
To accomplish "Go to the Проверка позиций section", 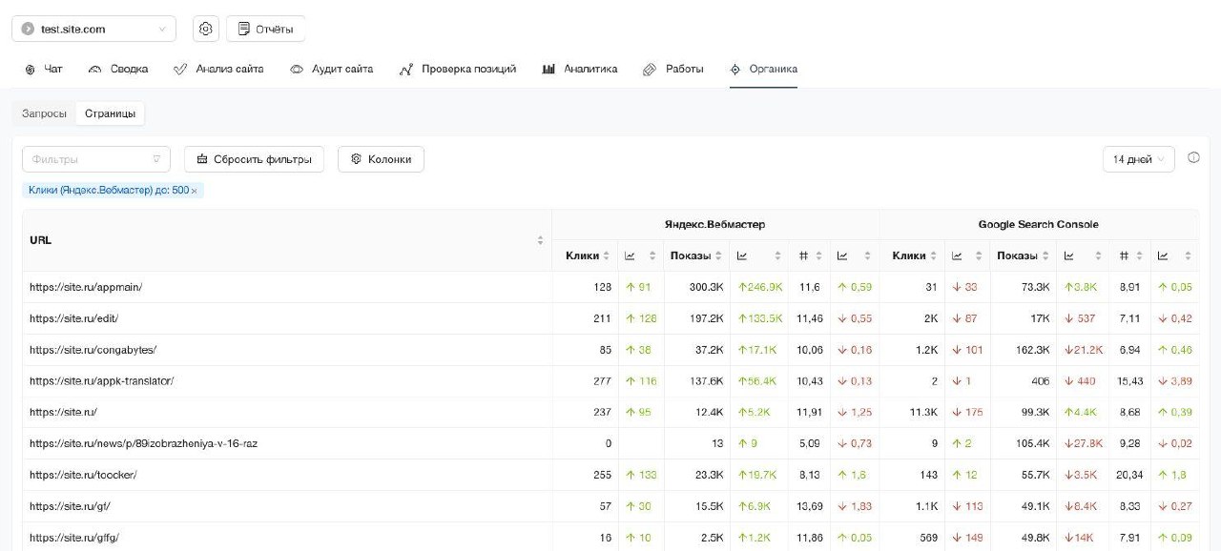I will coord(458,70).
